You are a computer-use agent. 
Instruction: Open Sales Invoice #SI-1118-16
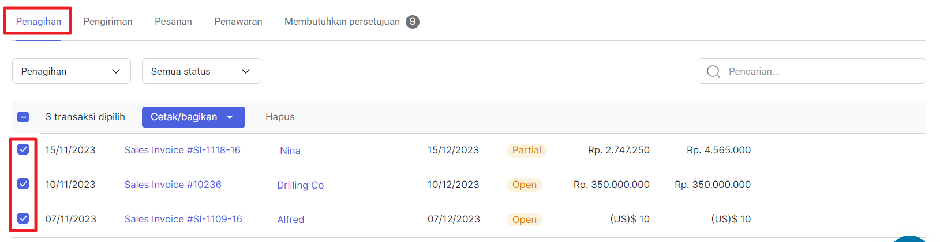click(x=182, y=150)
